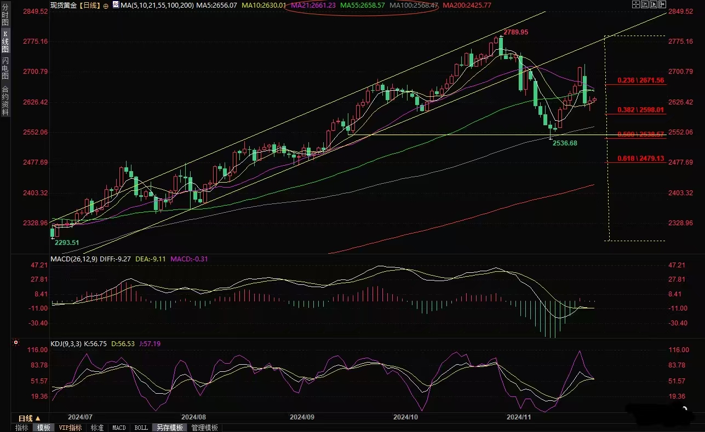
Task: Click the 0.618 Fibonacci level 2479.13
Action: click(x=640, y=159)
